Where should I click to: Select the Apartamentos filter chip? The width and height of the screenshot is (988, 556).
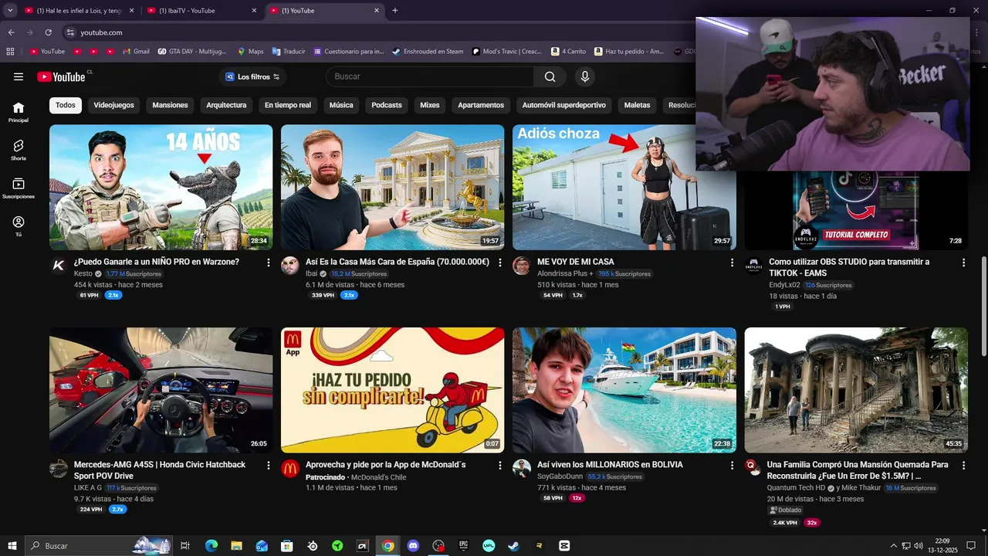coord(481,105)
